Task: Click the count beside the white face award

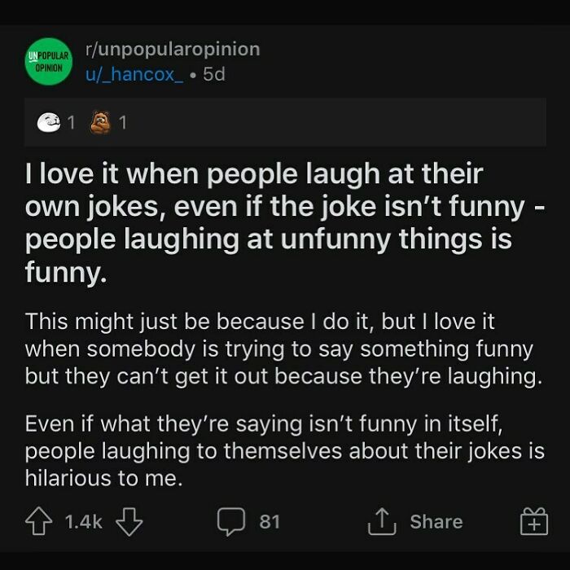Action: (71, 123)
